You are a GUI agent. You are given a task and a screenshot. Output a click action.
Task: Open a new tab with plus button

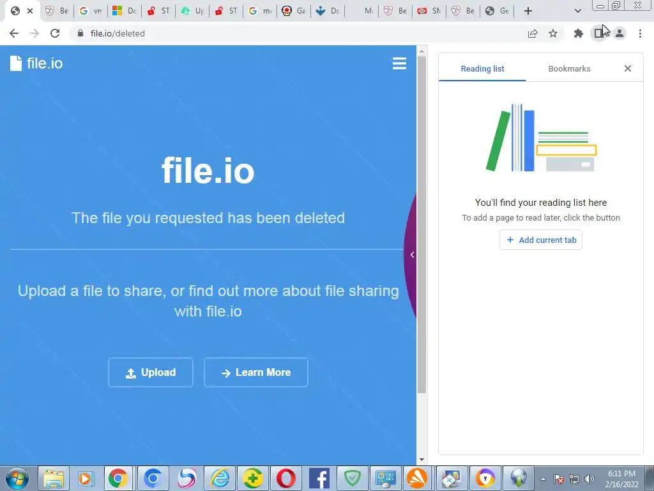click(x=528, y=11)
